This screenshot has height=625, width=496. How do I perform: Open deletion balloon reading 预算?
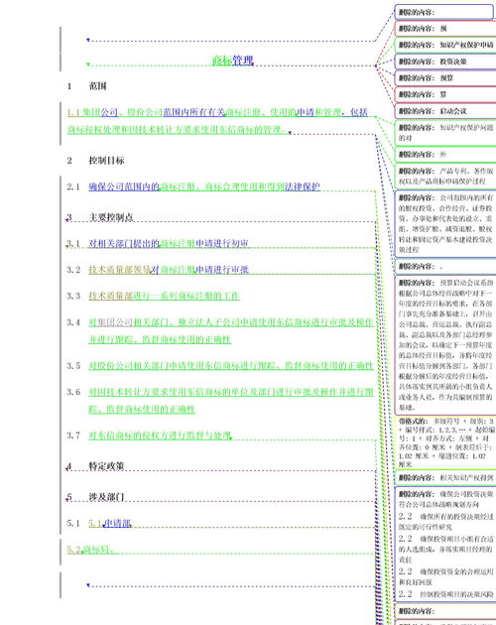[x=445, y=78]
